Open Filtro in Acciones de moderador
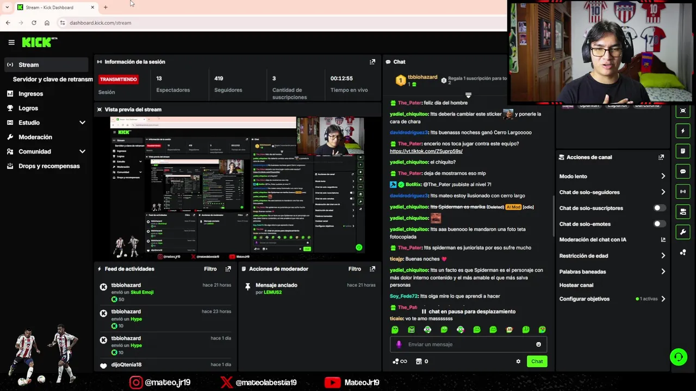696x391 pixels. pos(355,269)
